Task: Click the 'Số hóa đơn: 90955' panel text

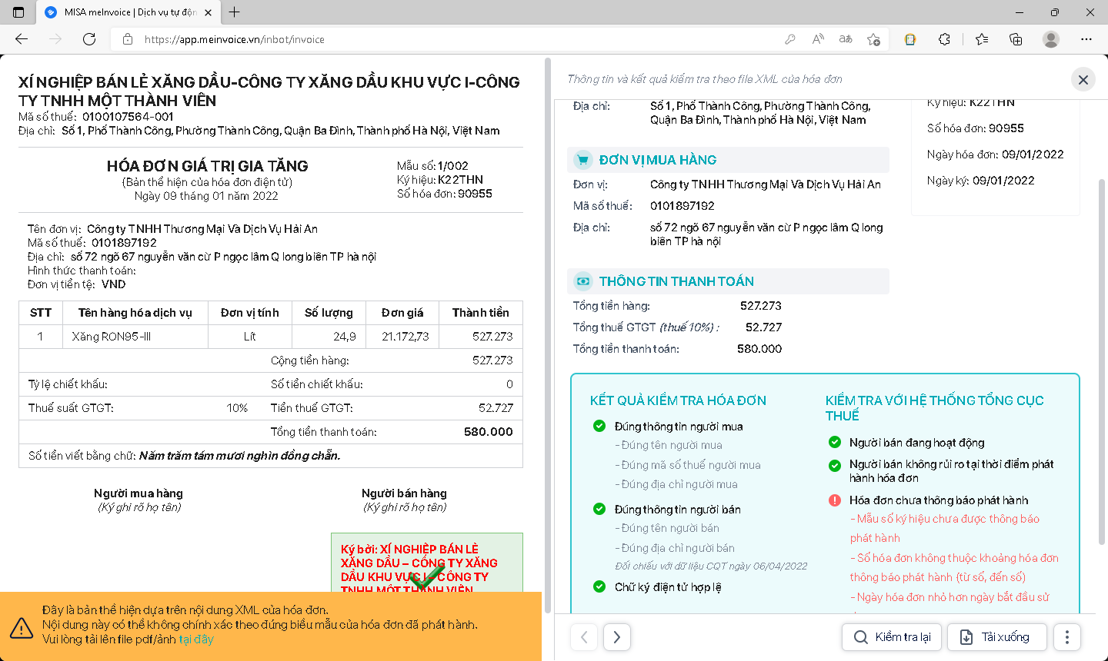Action: point(975,128)
